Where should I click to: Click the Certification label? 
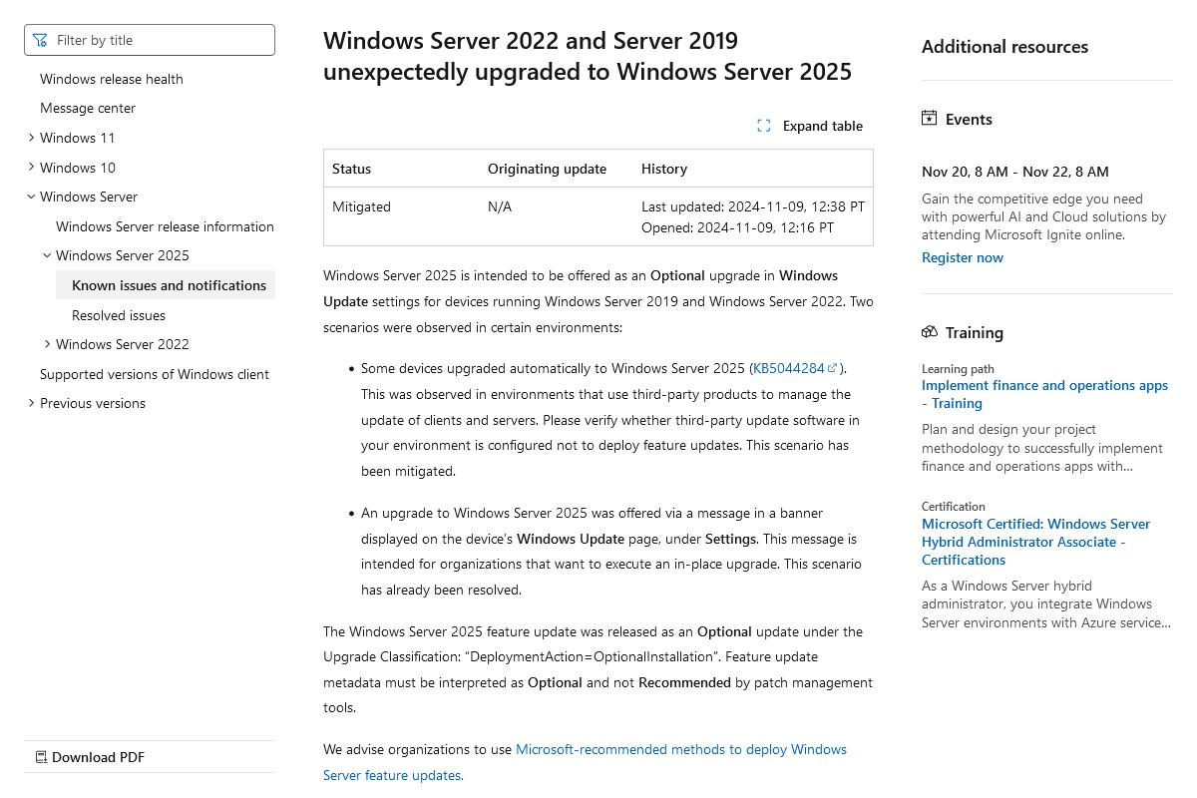[x=954, y=507]
